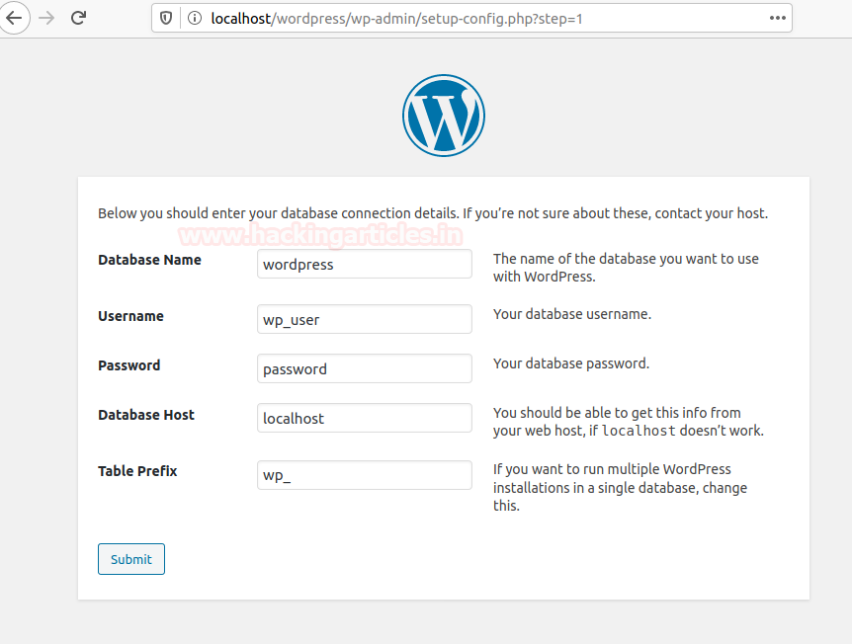
Task: Select the Username field containing wp_user
Action: coord(365,319)
